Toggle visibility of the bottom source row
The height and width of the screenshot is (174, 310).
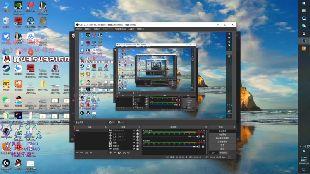click(x=134, y=149)
